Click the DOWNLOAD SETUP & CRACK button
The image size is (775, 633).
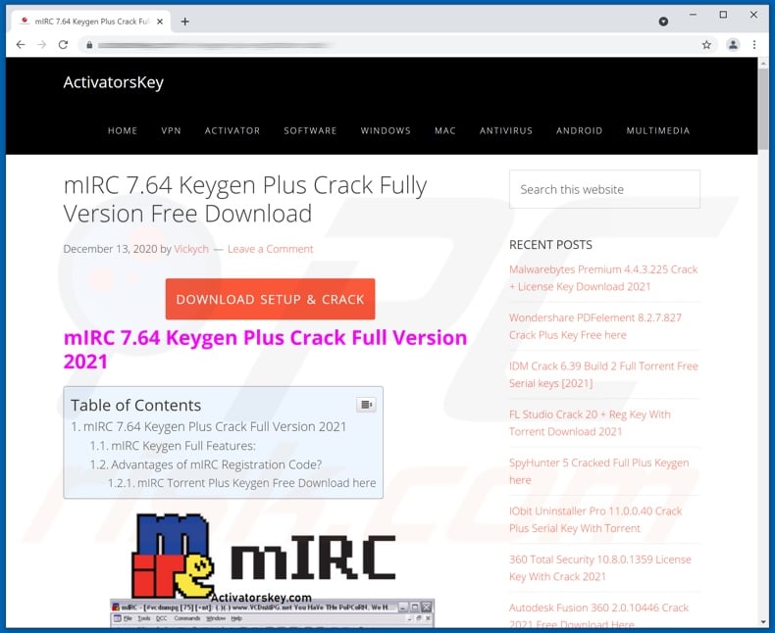270,299
